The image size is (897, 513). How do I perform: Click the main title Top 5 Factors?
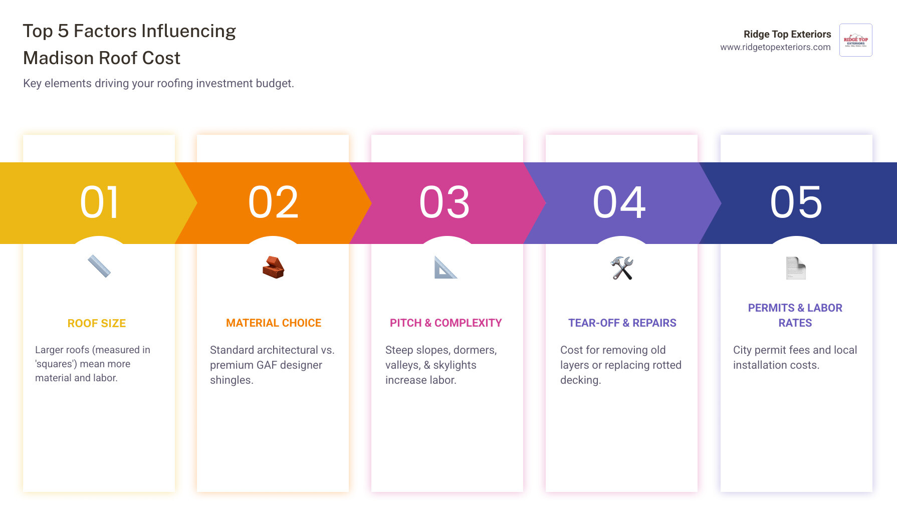pyautogui.click(x=129, y=45)
